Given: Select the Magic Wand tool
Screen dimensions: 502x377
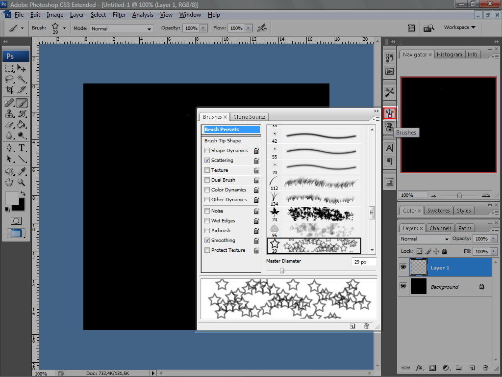Looking at the screenshot, I should click(22, 79).
